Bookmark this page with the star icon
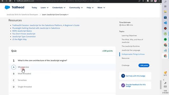The width and height of the screenshot is (169, 95). tap(143, 1)
